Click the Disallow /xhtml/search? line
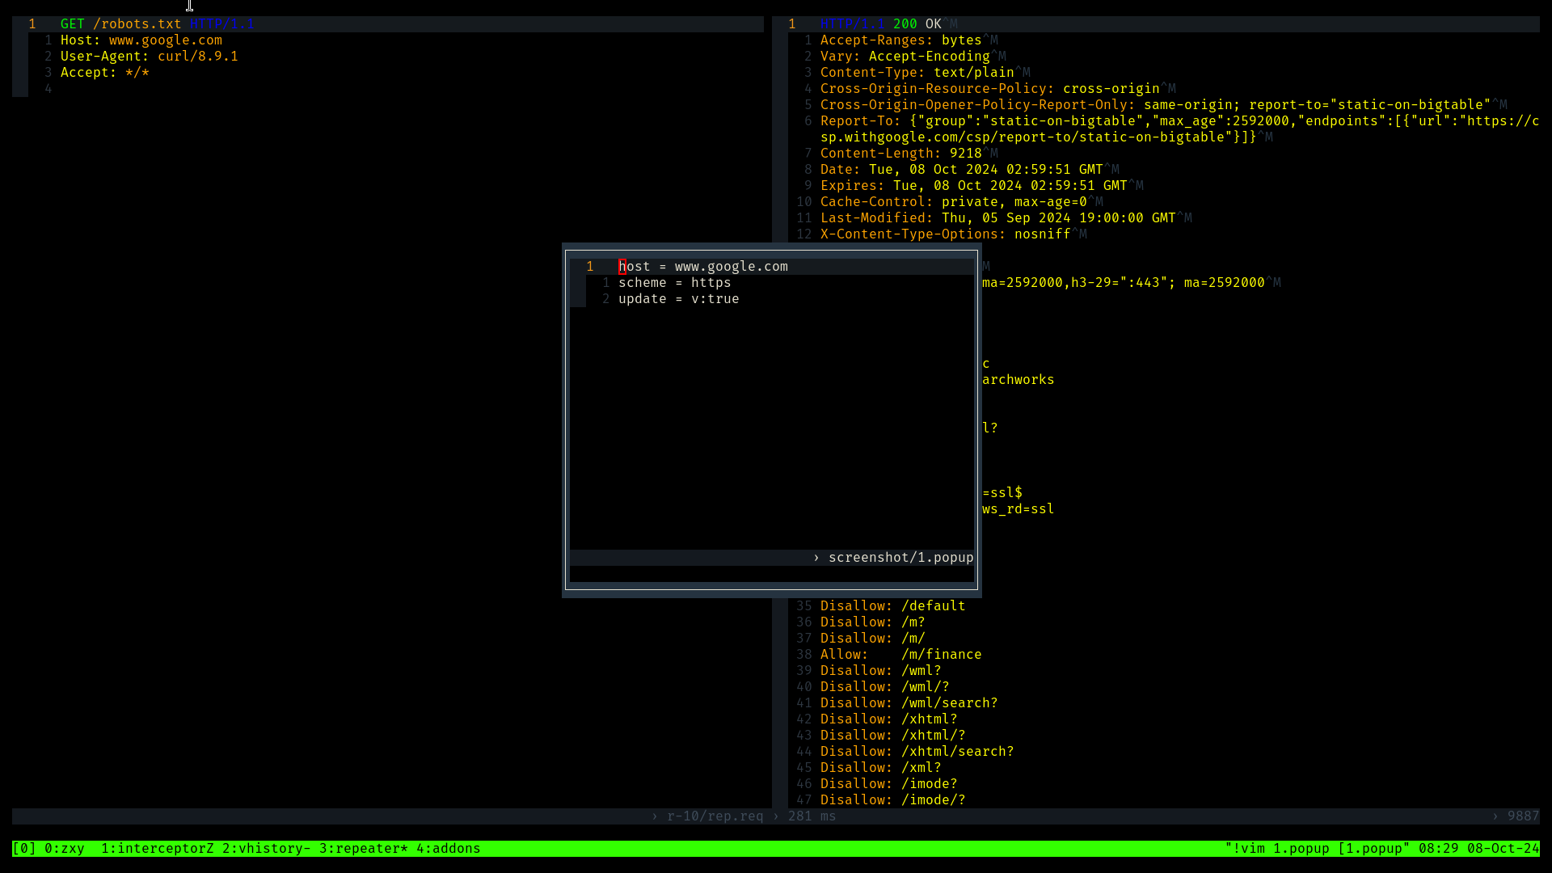The image size is (1552, 873). pos(917,751)
